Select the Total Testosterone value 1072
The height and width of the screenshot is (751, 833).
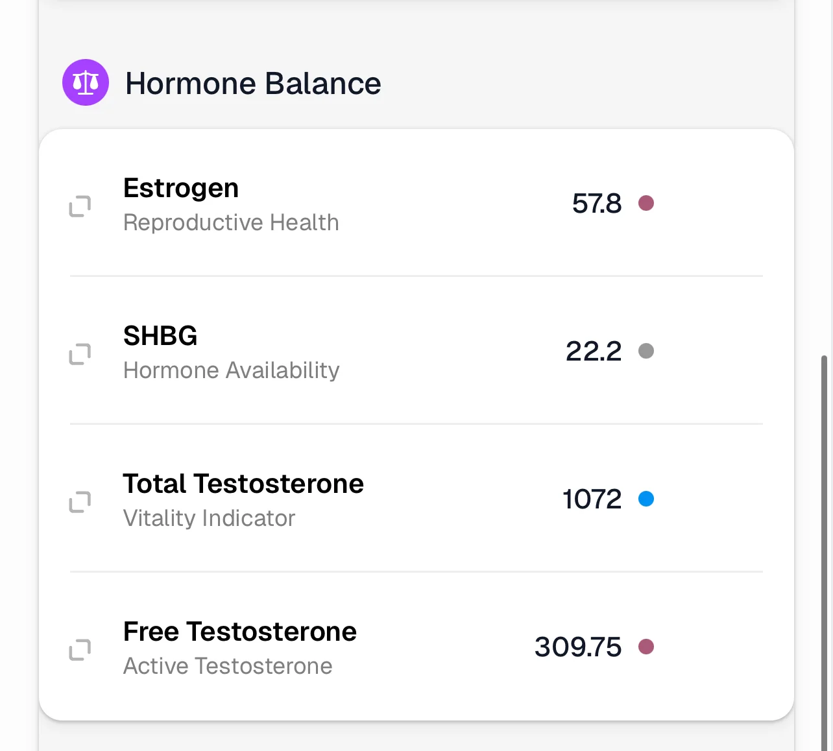point(592,499)
